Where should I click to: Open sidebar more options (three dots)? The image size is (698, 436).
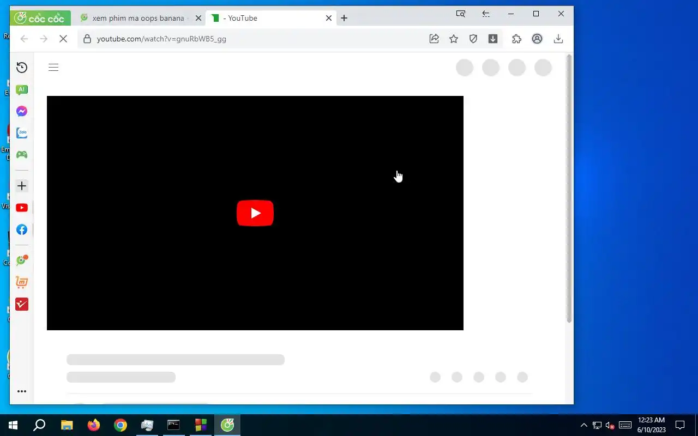(x=22, y=391)
